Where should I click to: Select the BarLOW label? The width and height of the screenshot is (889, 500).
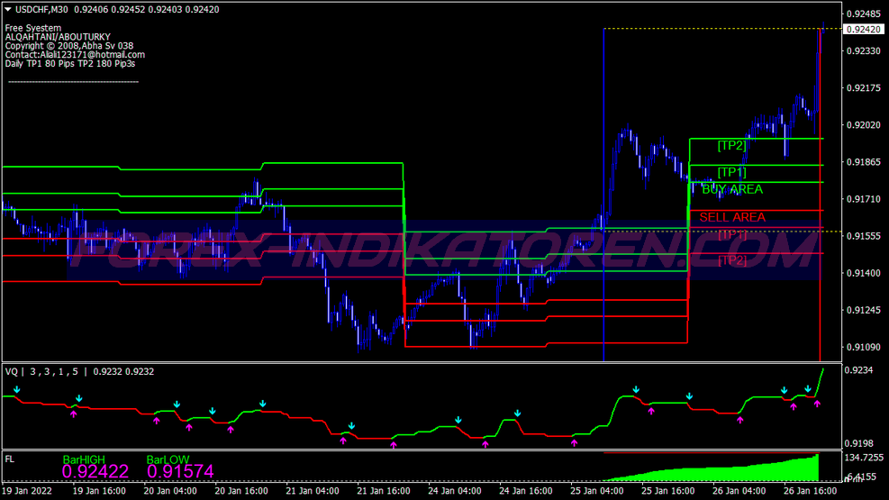pos(168,459)
